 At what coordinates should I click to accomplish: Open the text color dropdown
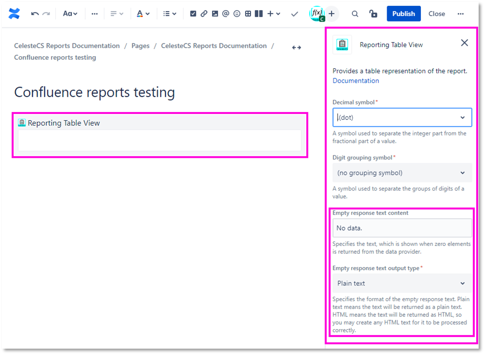coord(143,14)
